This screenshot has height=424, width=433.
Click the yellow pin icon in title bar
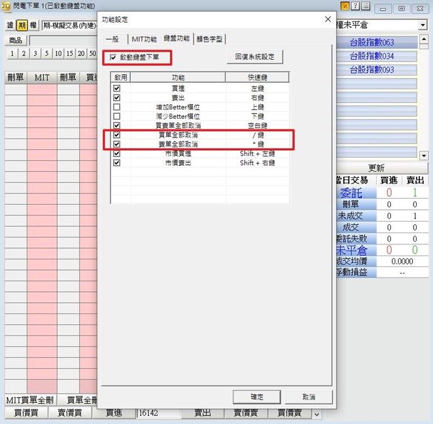point(345,6)
